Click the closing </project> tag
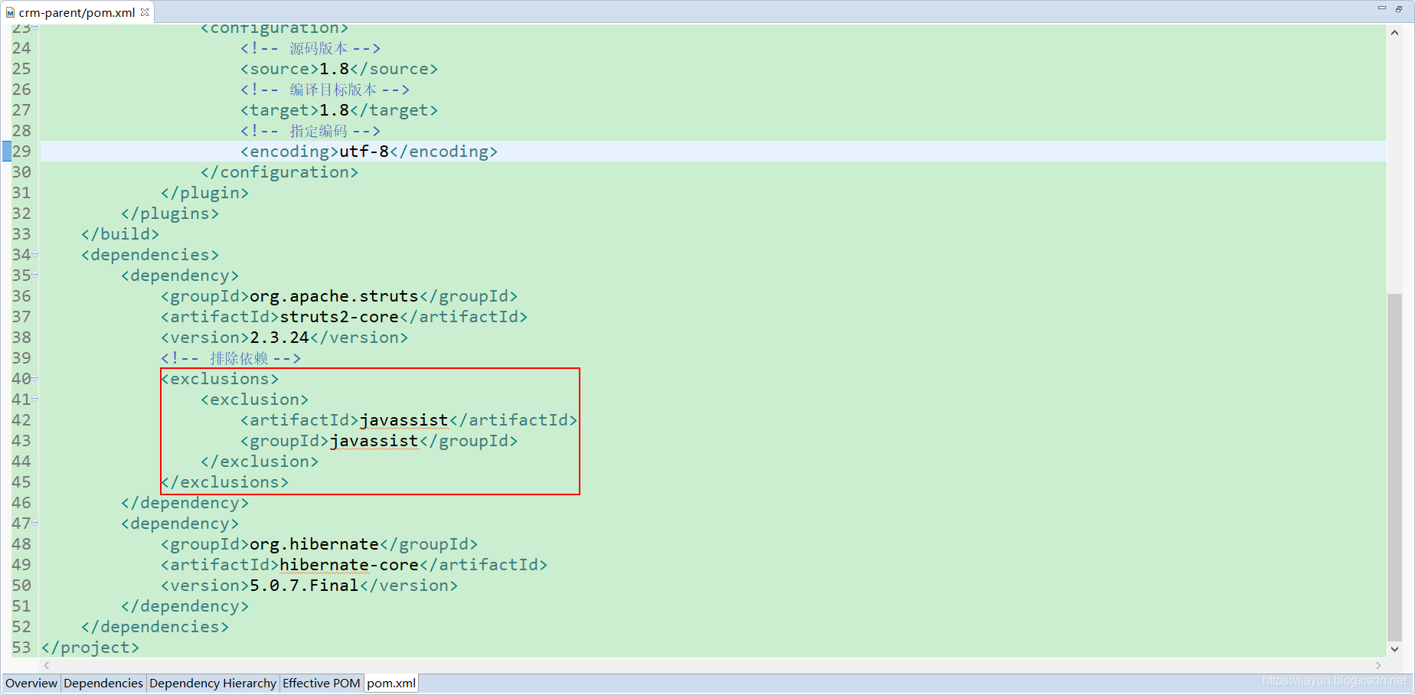This screenshot has width=1415, height=695. [x=90, y=648]
